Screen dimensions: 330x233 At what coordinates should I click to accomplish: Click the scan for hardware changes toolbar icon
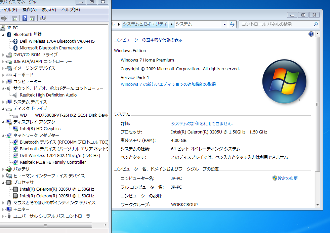point(43,18)
